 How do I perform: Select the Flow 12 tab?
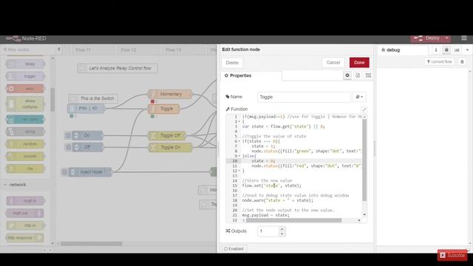[128, 50]
